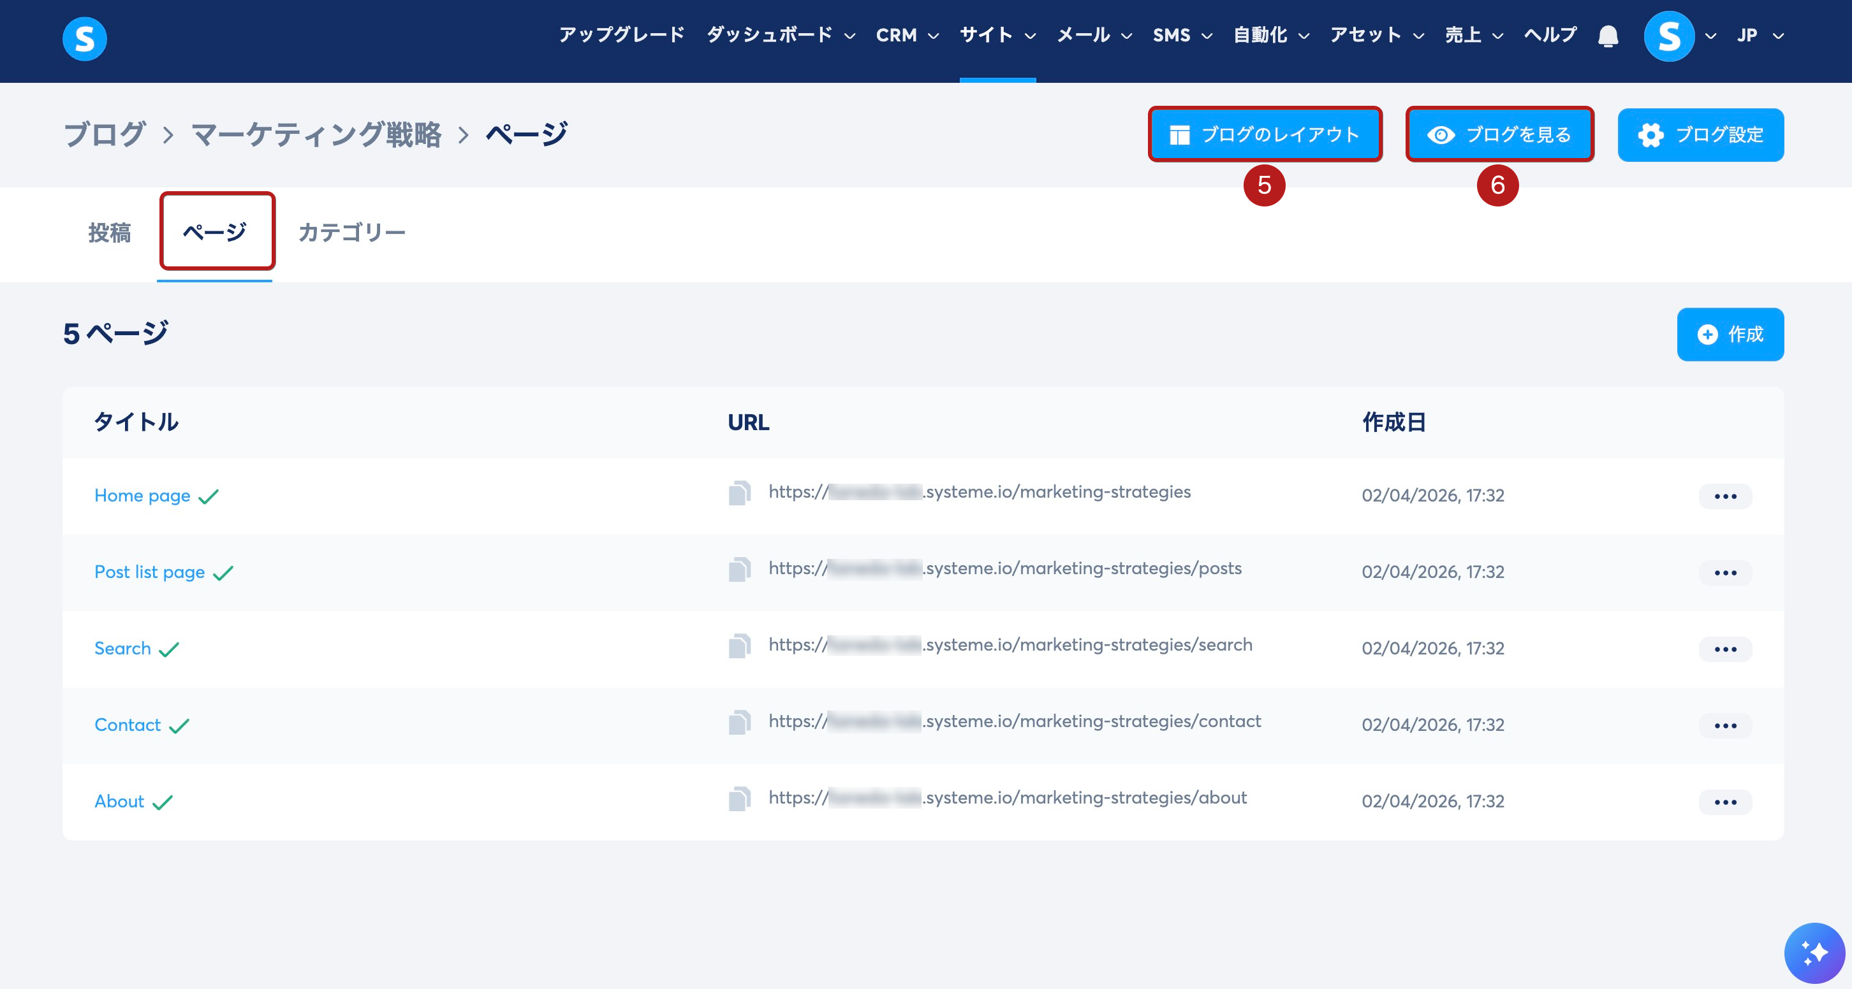Copy the Search page URL icon
Screen dimensions: 1852x989
pyautogui.click(x=739, y=646)
